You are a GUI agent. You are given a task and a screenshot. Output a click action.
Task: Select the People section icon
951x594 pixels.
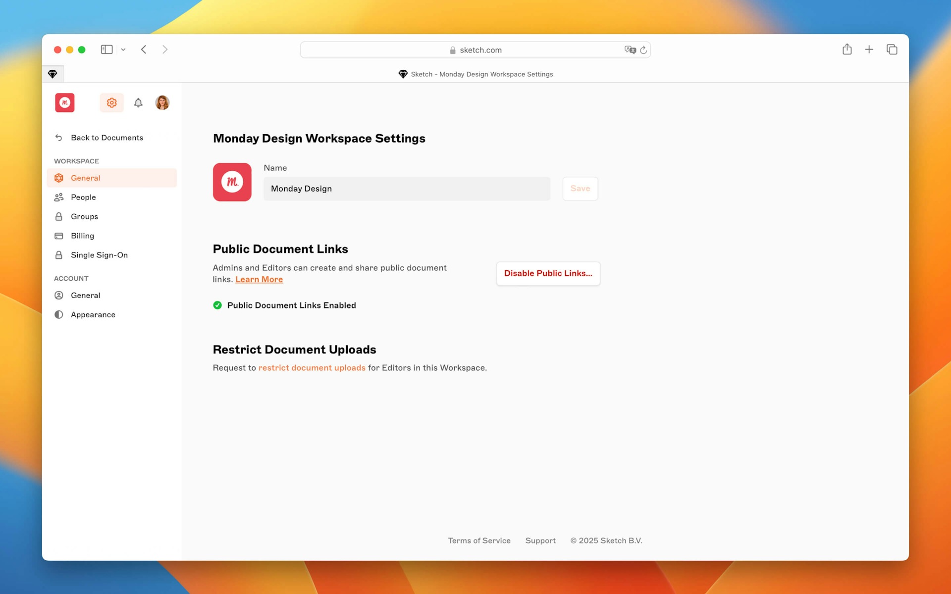point(58,197)
